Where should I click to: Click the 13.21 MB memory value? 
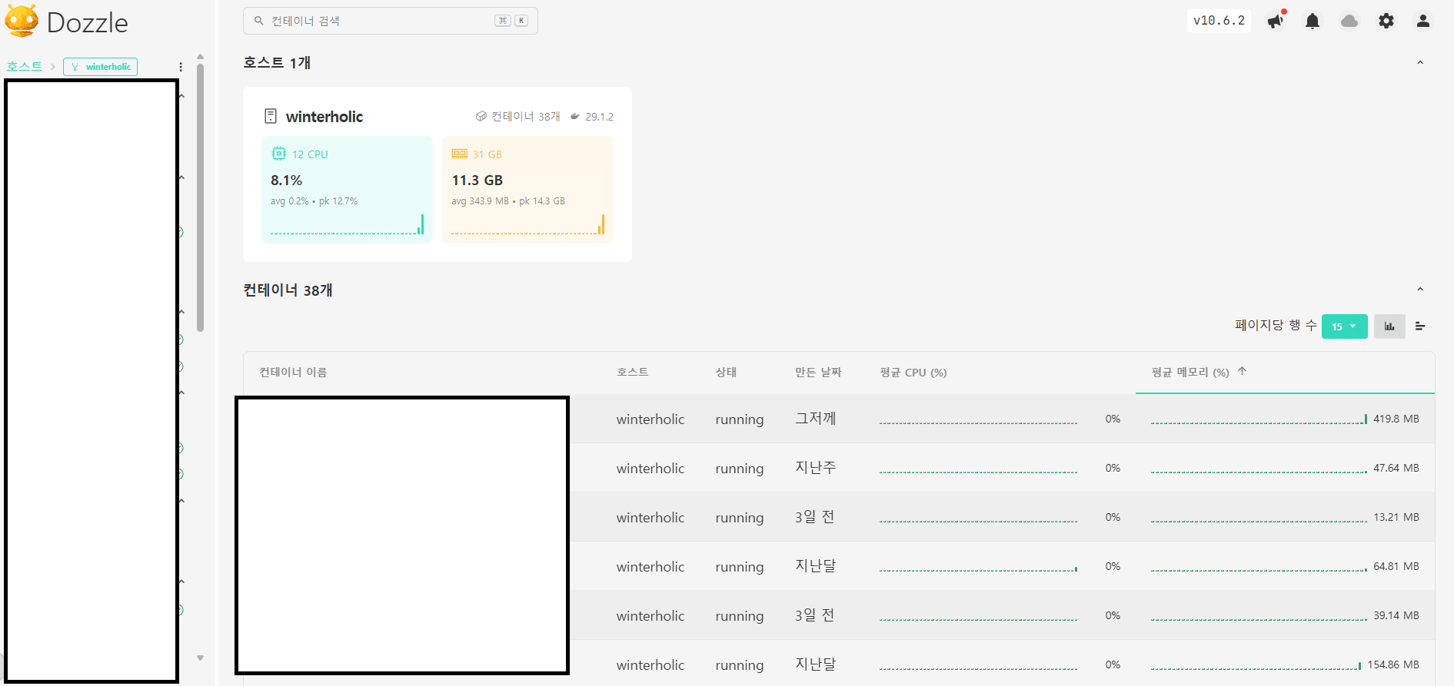coord(1396,517)
